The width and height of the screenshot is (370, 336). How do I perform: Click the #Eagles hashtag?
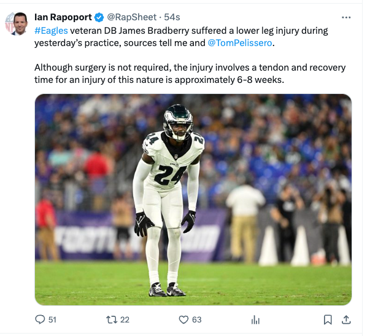(x=51, y=31)
